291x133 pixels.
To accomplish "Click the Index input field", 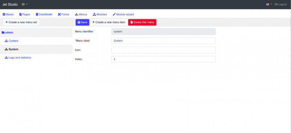I will [x=163, y=59].
